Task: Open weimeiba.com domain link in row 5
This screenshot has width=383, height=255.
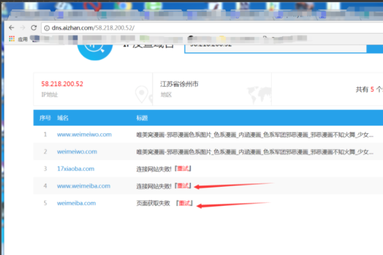Action: pyautogui.click(x=76, y=203)
